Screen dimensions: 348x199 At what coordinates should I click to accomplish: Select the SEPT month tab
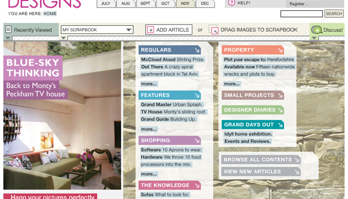coord(145,3)
